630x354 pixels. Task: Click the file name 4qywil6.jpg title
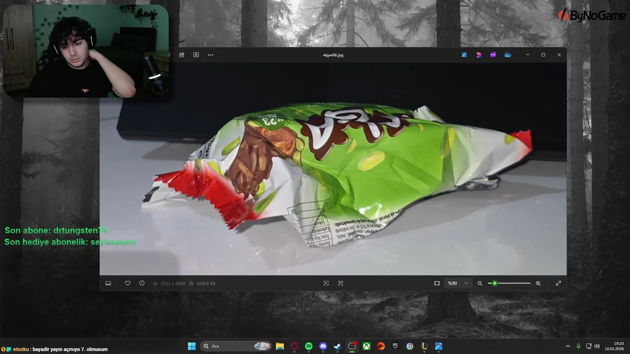[x=333, y=55]
